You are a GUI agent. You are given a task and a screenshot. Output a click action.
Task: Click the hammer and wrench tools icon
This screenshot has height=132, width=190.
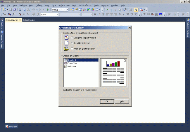coord(84,10)
